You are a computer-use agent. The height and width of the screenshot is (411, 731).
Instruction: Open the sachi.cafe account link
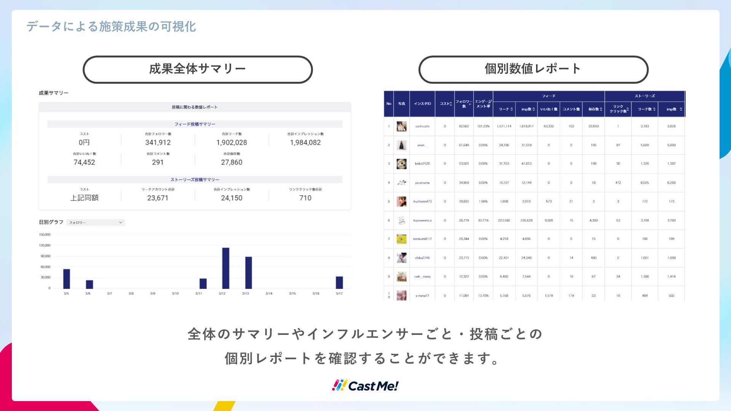coord(422,126)
